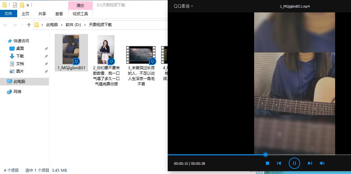
Task: Go up one folder level
Action: (29, 25)
